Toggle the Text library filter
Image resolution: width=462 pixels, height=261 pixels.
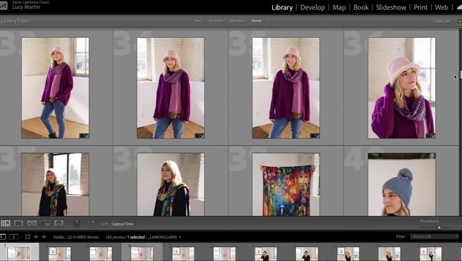[198, 21]
